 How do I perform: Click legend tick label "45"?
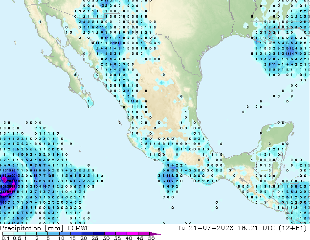coord(140,238)
